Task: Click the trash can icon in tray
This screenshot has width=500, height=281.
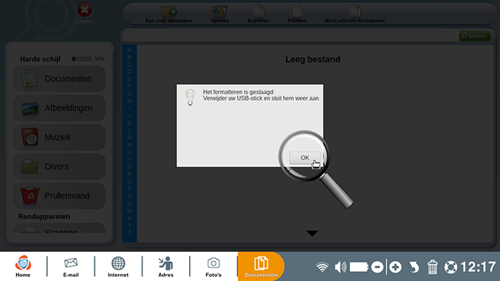Action: [432, 267]
